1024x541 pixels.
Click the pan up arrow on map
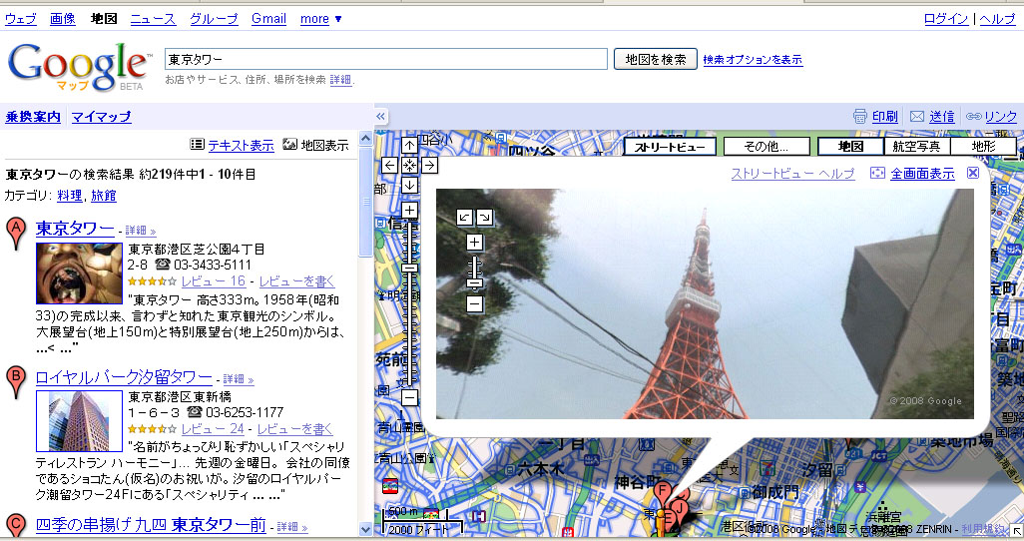(409, 145)
